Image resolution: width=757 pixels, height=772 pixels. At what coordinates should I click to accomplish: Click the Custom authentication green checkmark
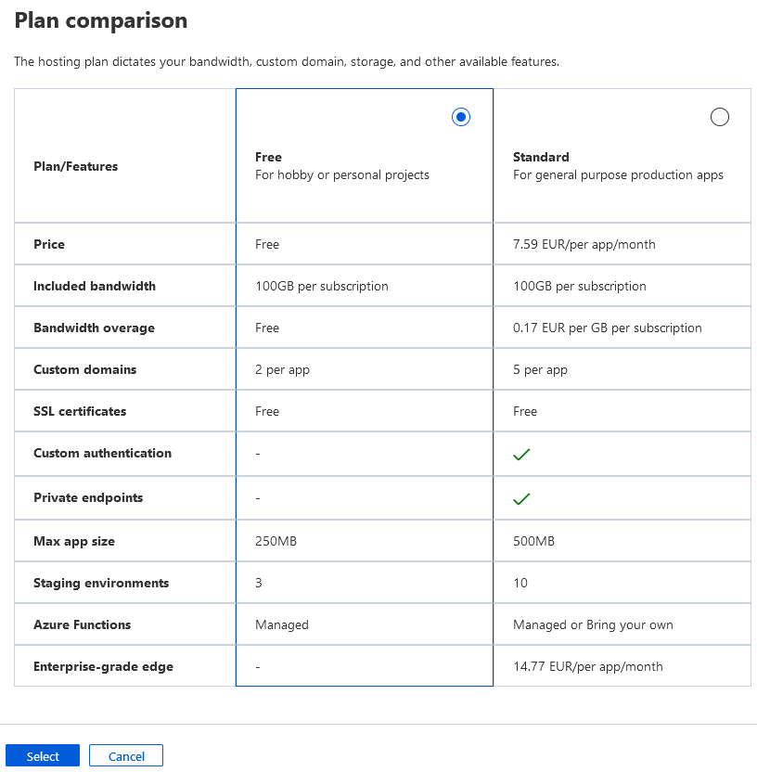point(521,454)
